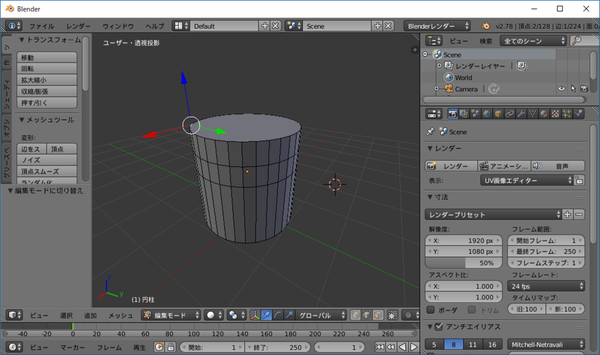600x355 pixels.
Task: Expand the レンダープリセット dropdown
Action: click(493, 215)
